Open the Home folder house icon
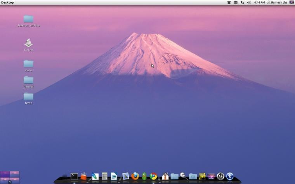 click(165, 176)
